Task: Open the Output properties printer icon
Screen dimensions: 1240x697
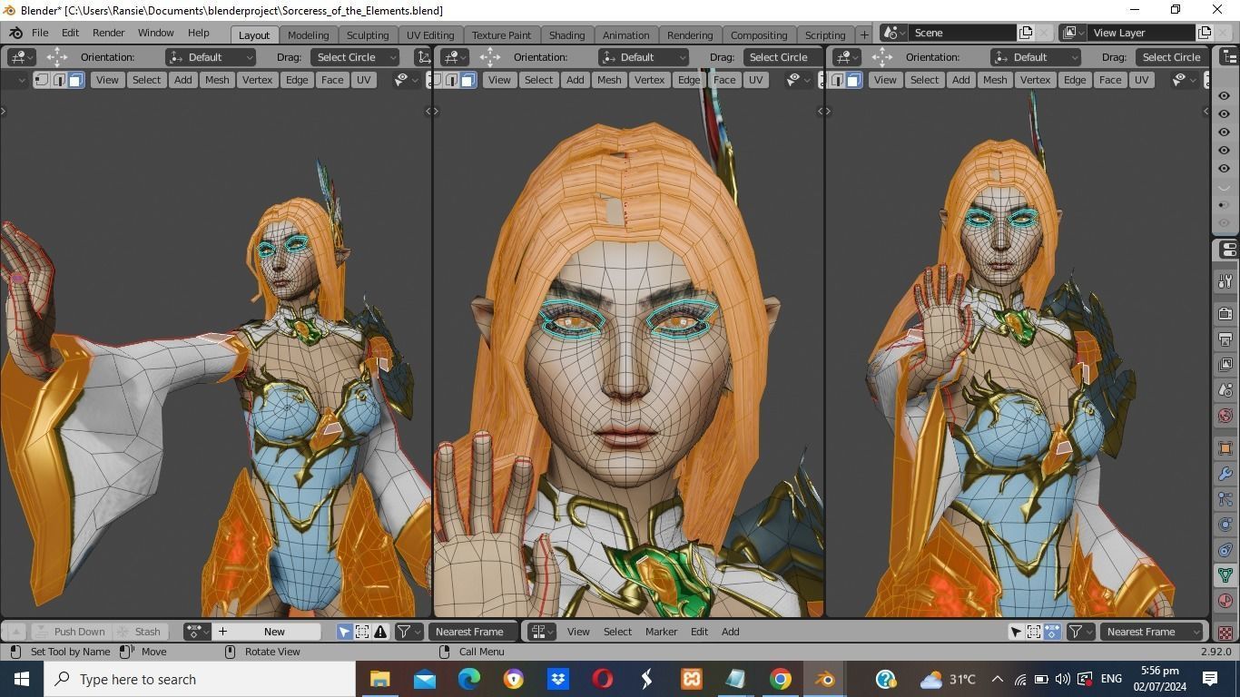Action: coord(1225,339)
